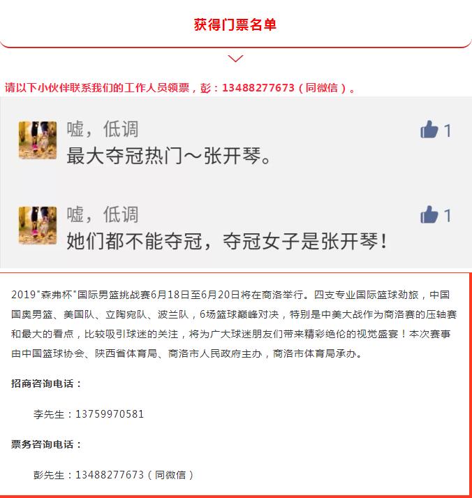Like the first comment with thumbs-up icon
This screenshot has width=472, height=498.
coord(429,130)
